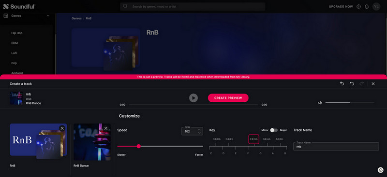This screenshot has width=387, height=177.
Task: Click the playback progress bar
Action: point(193,105)
